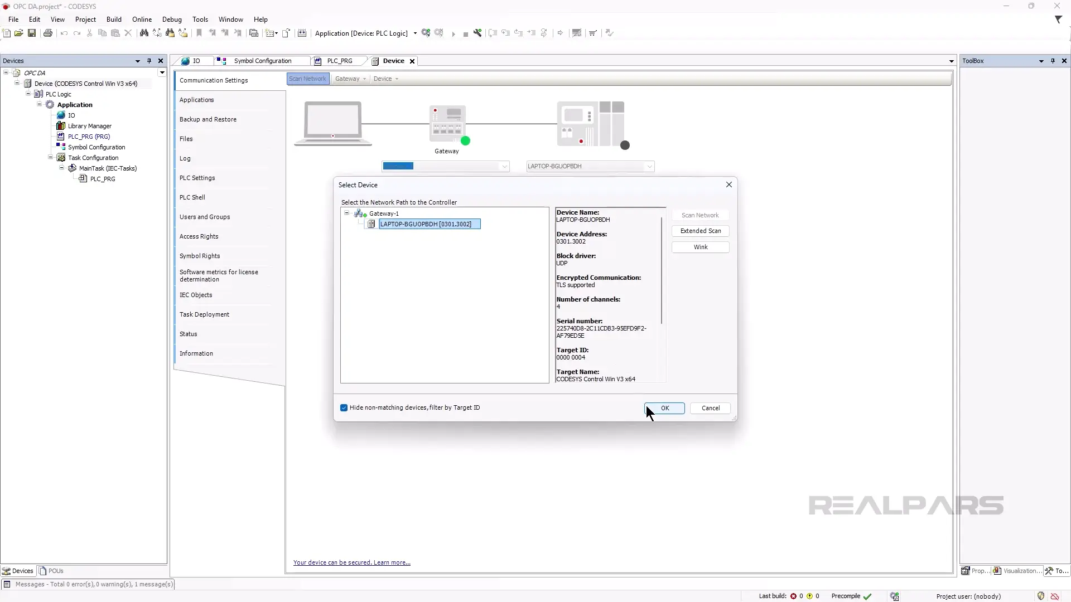Open the Debug menu
Viewport: 1071px width, 602px height.
pos(172,19)
